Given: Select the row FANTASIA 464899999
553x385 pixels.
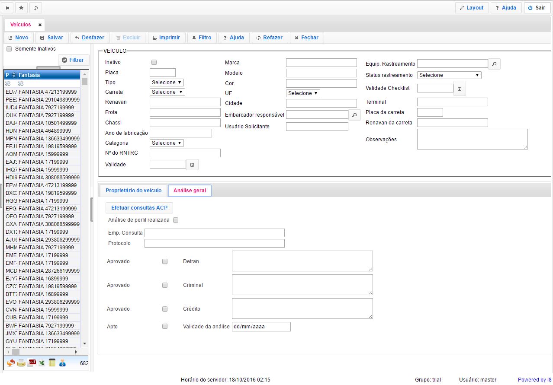Looking at the screenshot, I should coord(42,130).
